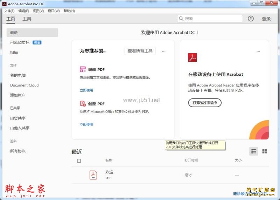280x200 pixels.
Task: Click the search magnifier icon
Action: pos(181,19)
